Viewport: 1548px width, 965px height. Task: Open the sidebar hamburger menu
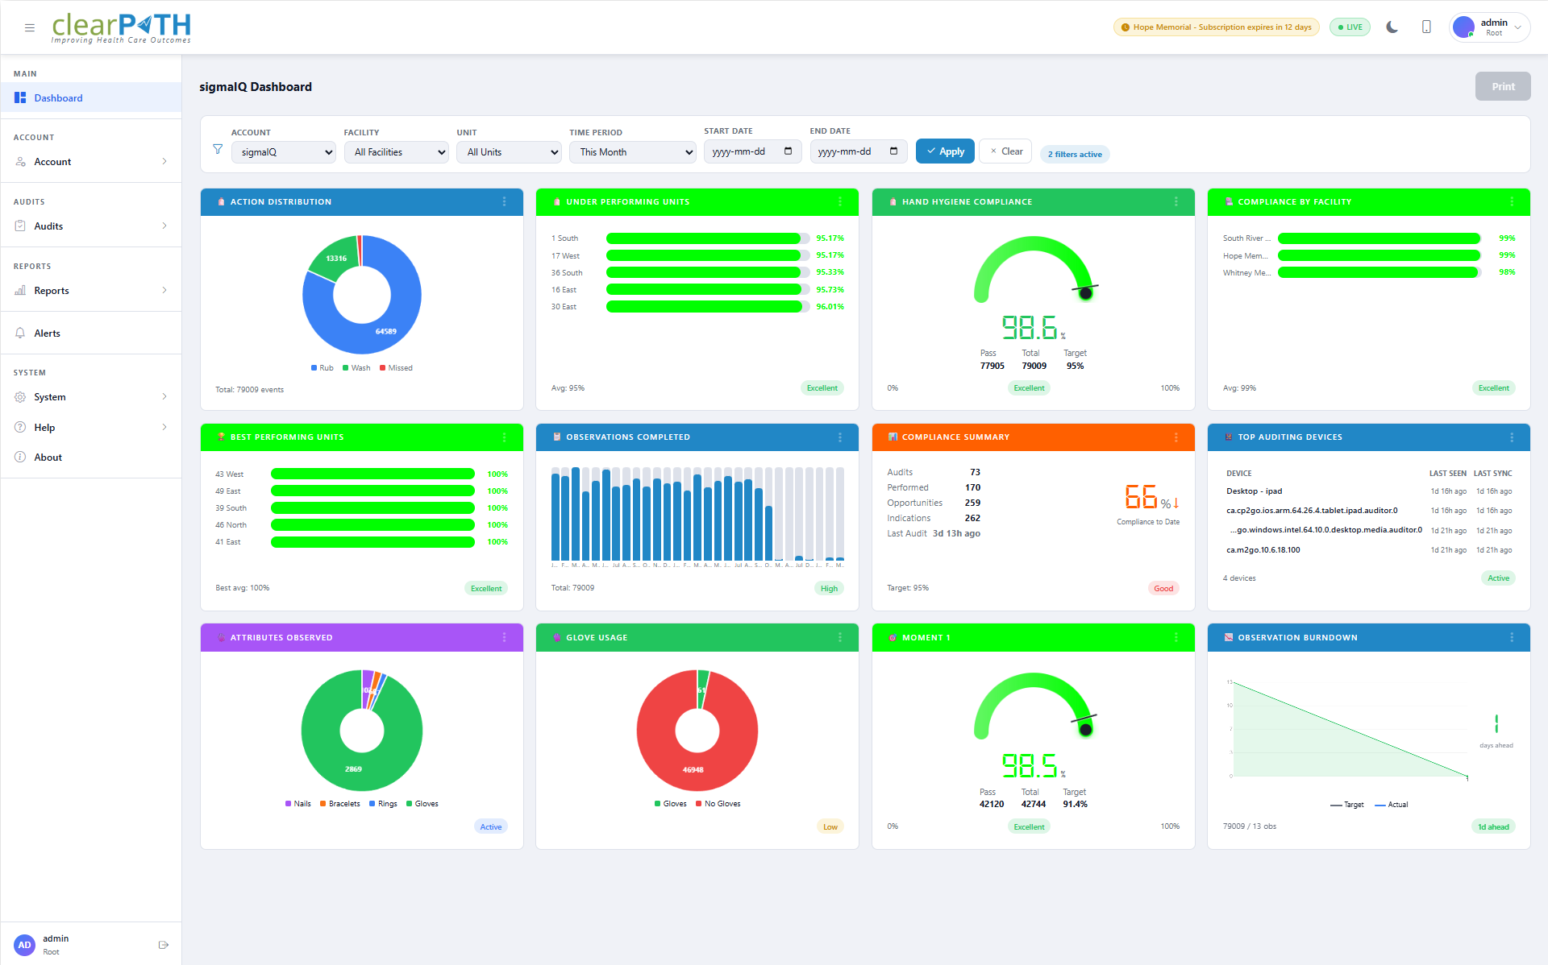pyautogui.click(x=30, y=27)
